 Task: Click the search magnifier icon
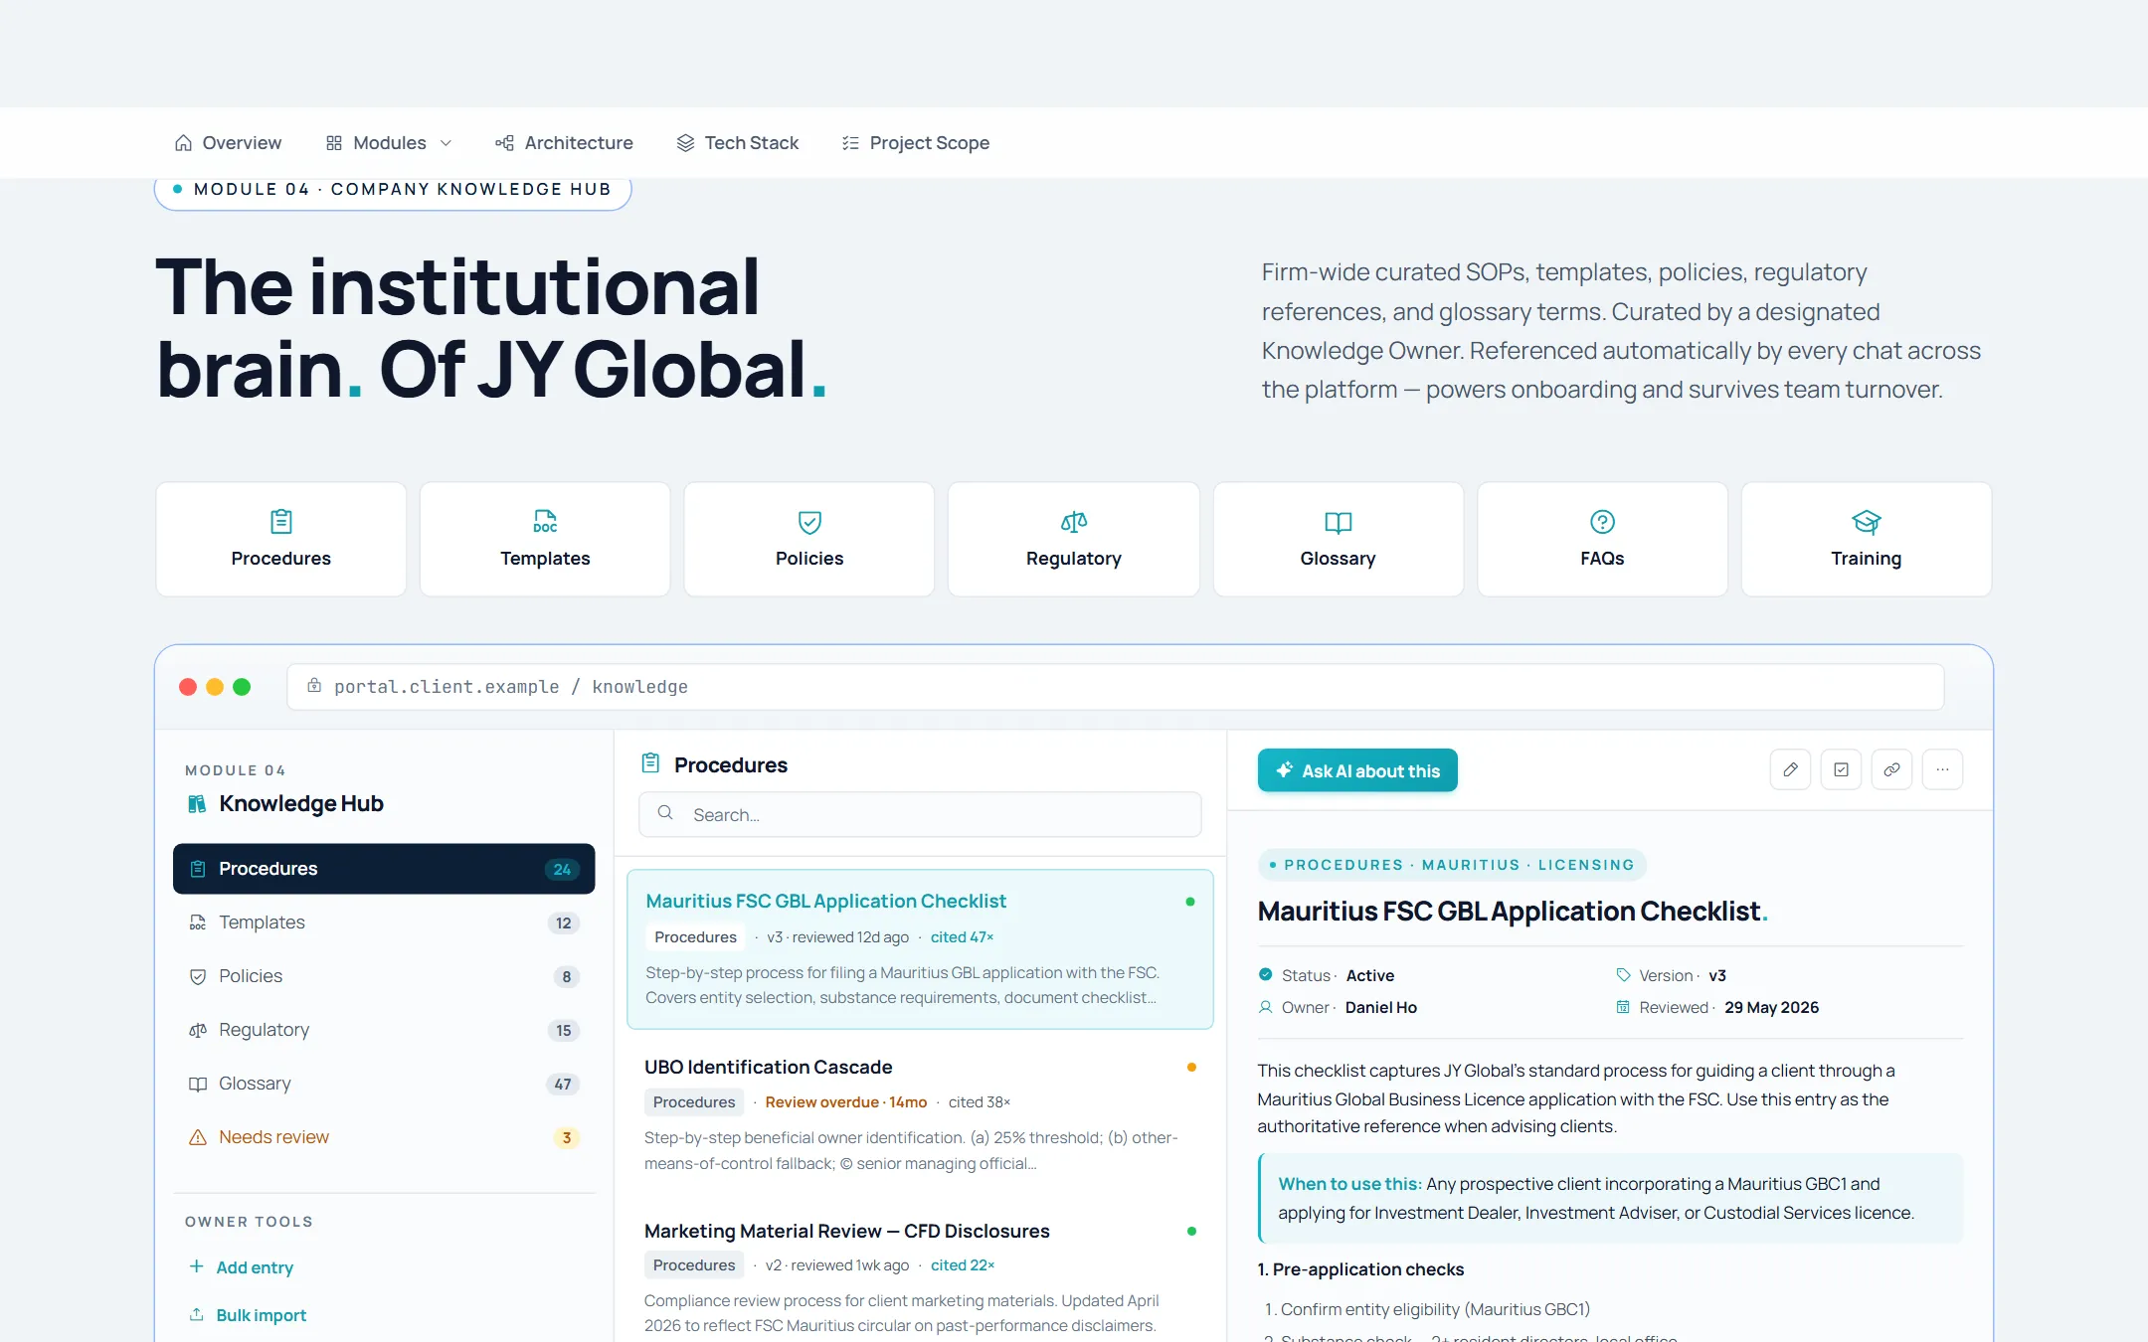(665, 813)
